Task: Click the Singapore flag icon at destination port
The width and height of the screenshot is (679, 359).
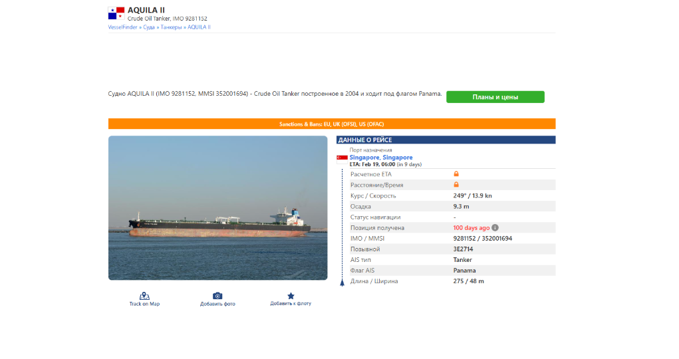Action: 342,158
